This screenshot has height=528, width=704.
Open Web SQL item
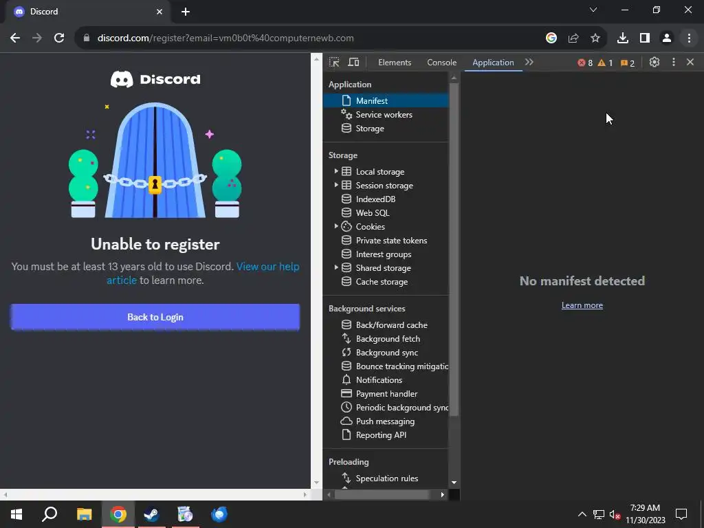point(372,213)
